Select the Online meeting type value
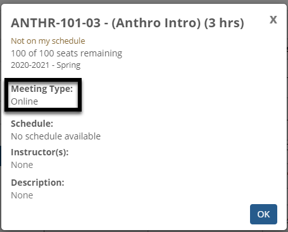This screenshot has height=232, width=288. coord(25,101)
